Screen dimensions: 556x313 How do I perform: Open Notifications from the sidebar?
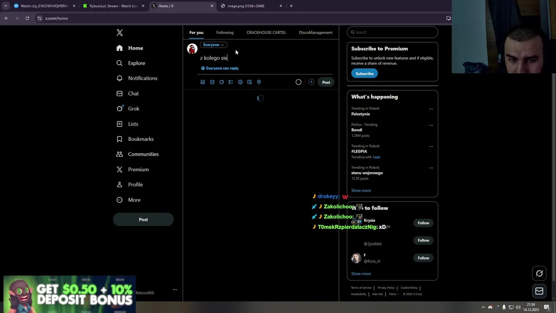tap(137, 78)
